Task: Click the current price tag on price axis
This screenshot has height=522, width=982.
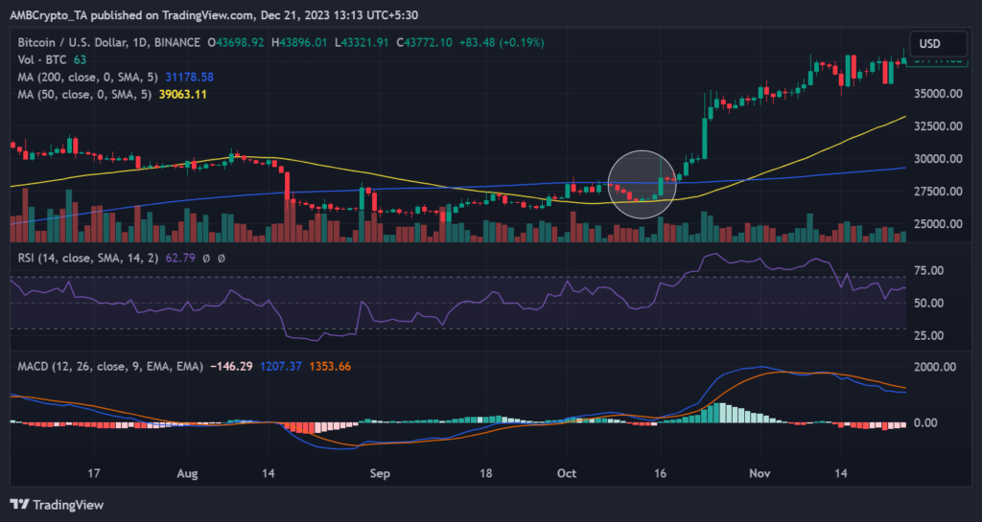Action: pos(940,61)
